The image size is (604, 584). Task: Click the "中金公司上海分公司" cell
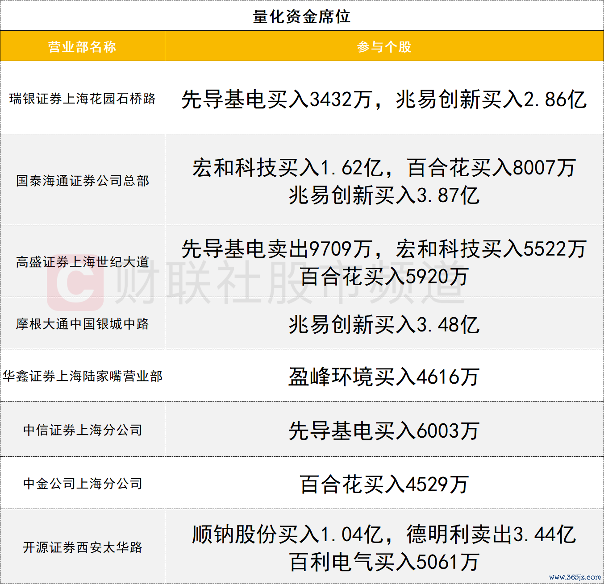pos(83,483)
